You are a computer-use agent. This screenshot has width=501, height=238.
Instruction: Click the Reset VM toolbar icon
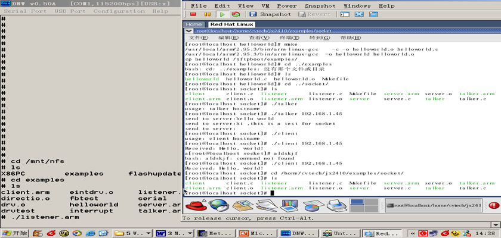pos(236,14)
